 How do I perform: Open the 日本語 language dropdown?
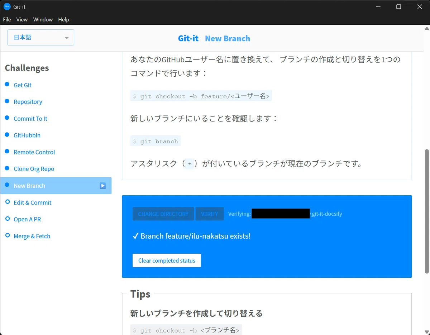point(41,37)
